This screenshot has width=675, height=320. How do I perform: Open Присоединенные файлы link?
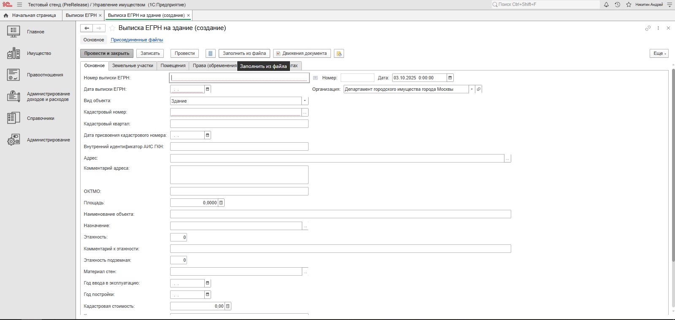tap(137, 40)
